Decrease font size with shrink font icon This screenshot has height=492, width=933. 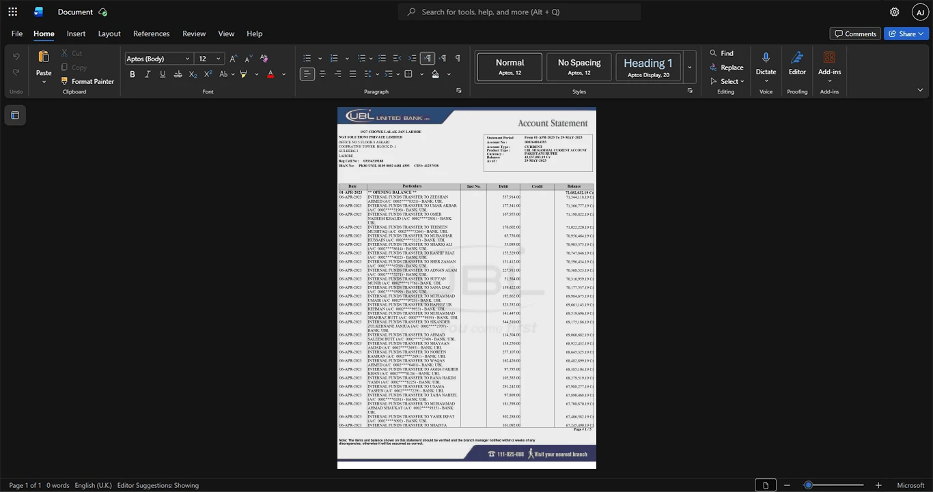pyautogui.click(x=249, y=59)
